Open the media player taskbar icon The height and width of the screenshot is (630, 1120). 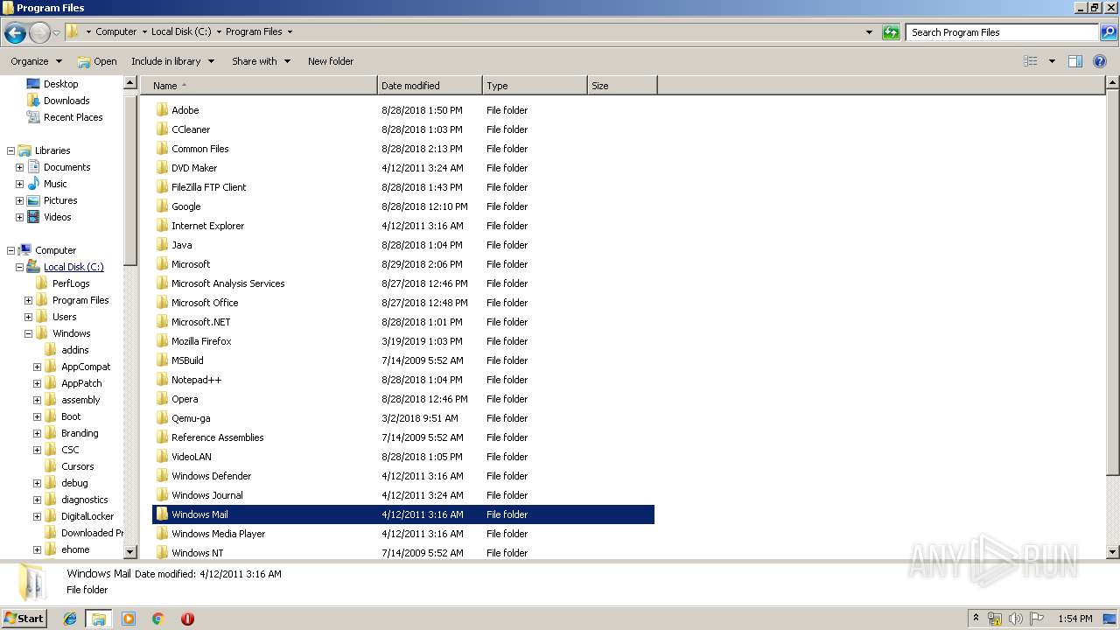(x=129, y=619)
